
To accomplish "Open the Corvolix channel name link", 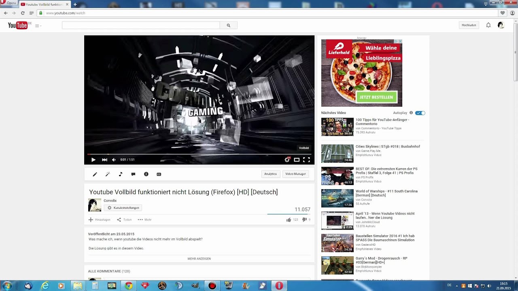I will coord(110,200).
